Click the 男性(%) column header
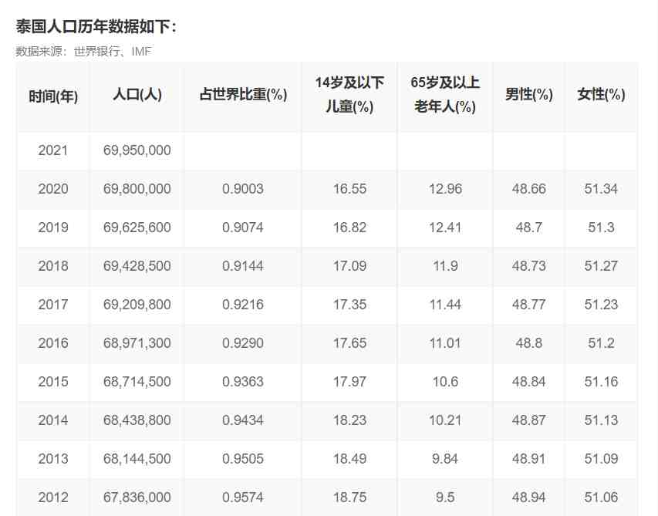This screenshot has height=516, width=658. pyautogui.click(x=528, y=94)
